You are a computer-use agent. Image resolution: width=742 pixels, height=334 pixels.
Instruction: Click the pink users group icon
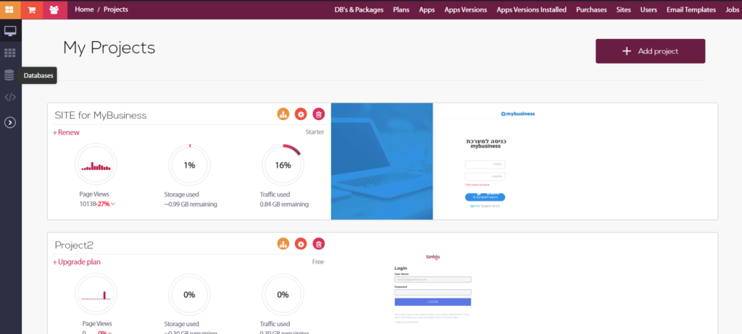tap(54, 9)
